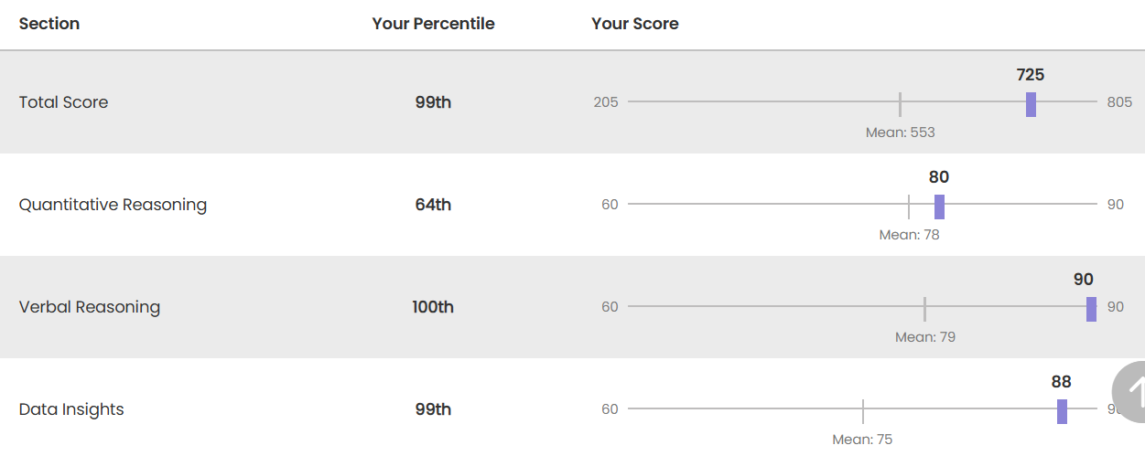Click the Mean: 553 label
Viewport: 1145px width, 456px height.
(901, 133)
